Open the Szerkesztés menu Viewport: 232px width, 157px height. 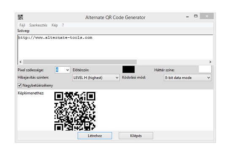[x=38, y=25]
